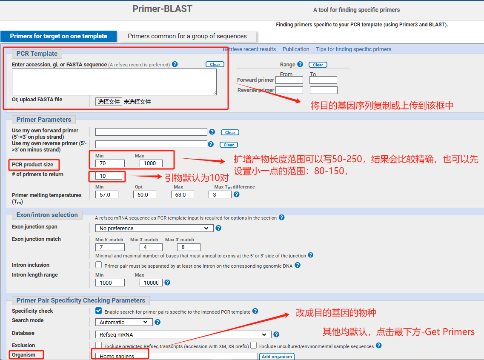Click primer Tm Max field
This screenshot has height=360, width=484.
click(x=183, y=194)
